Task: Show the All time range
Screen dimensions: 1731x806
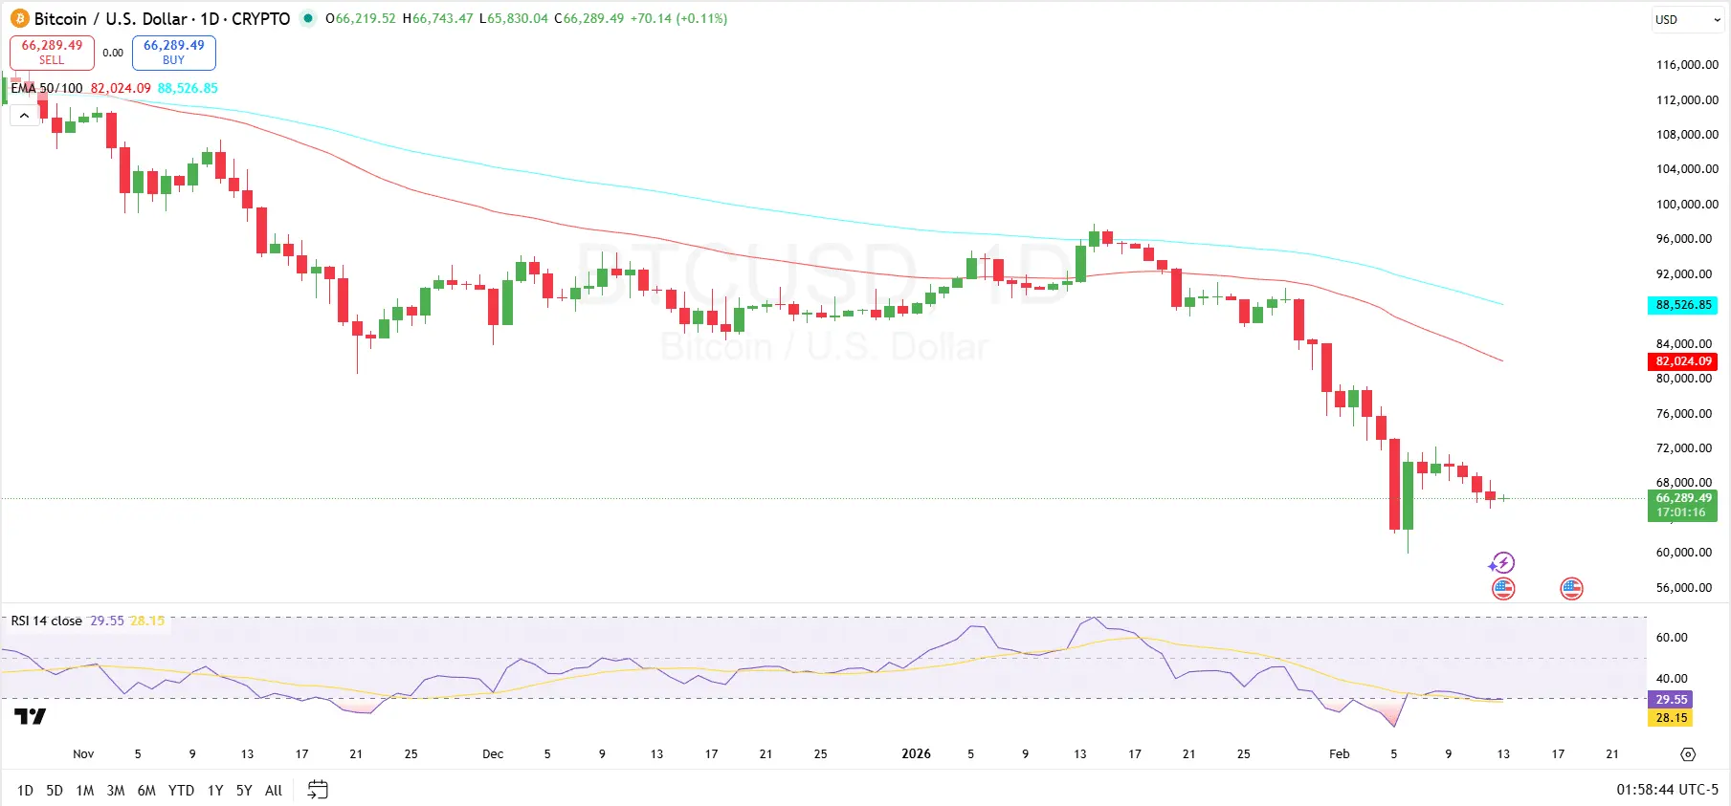Action: [274, 790]
